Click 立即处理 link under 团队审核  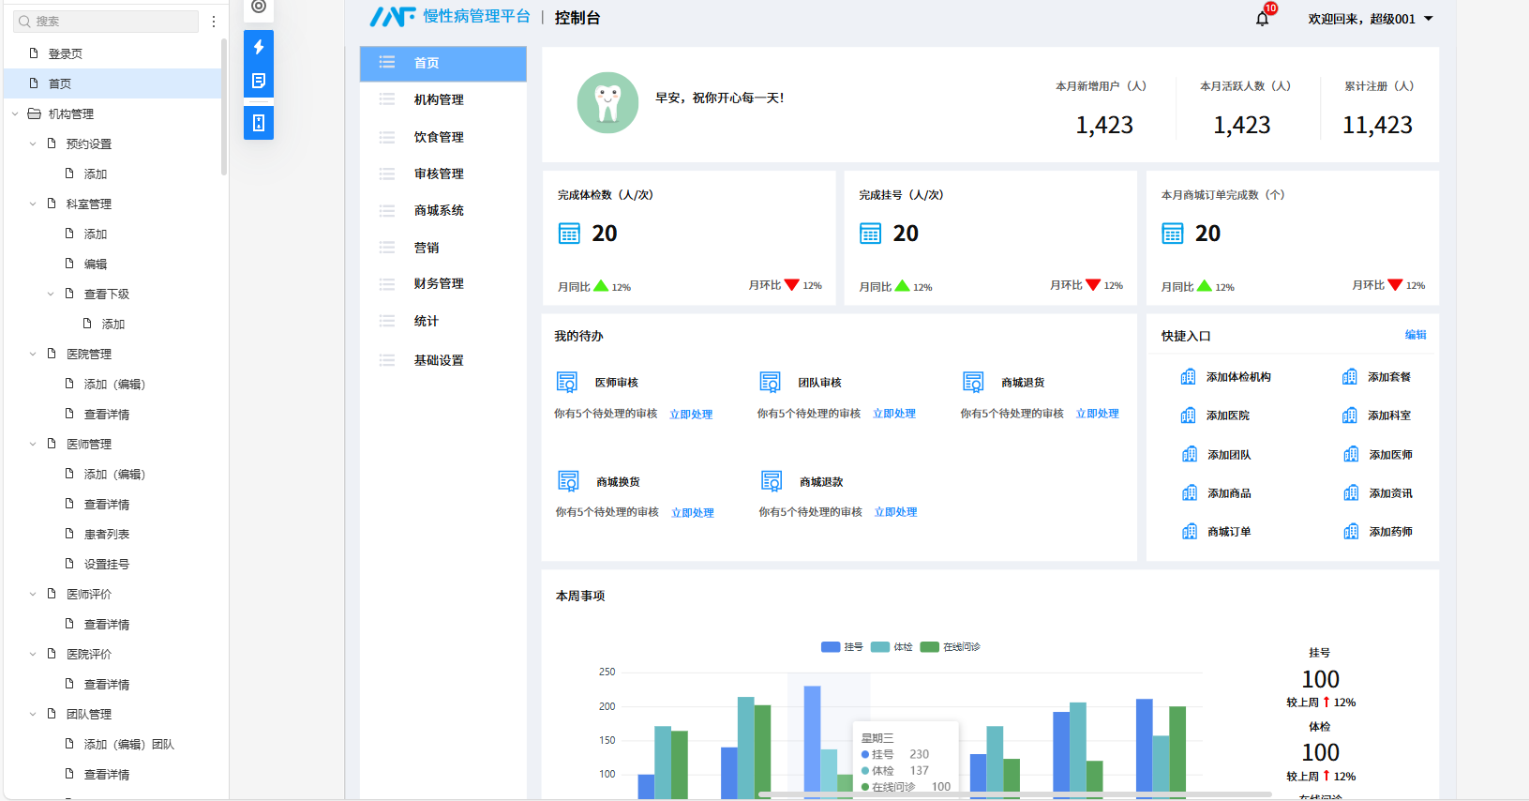point(893,414)
